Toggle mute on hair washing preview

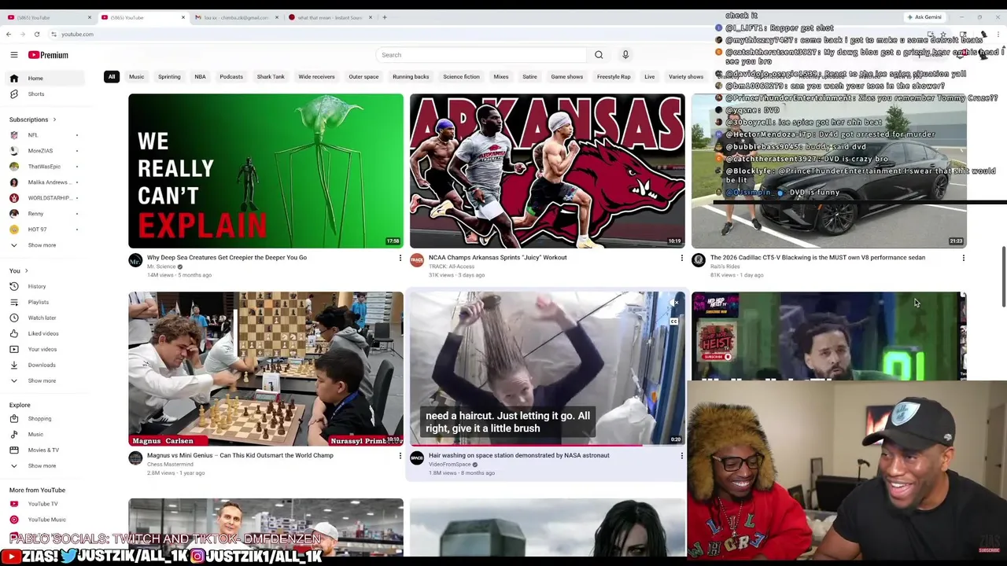coord(674,303)
